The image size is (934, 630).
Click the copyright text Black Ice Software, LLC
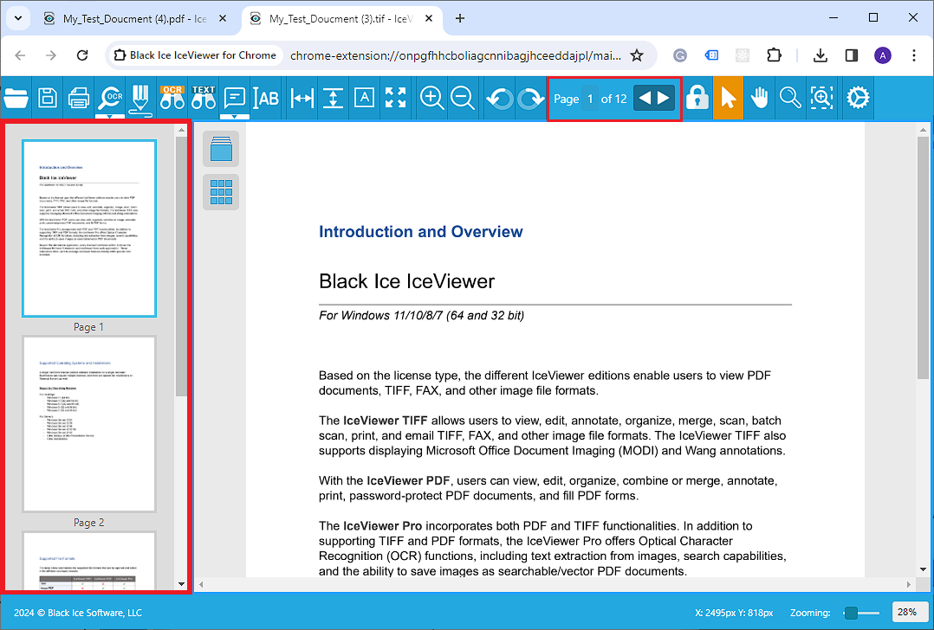tap(78, 613)
